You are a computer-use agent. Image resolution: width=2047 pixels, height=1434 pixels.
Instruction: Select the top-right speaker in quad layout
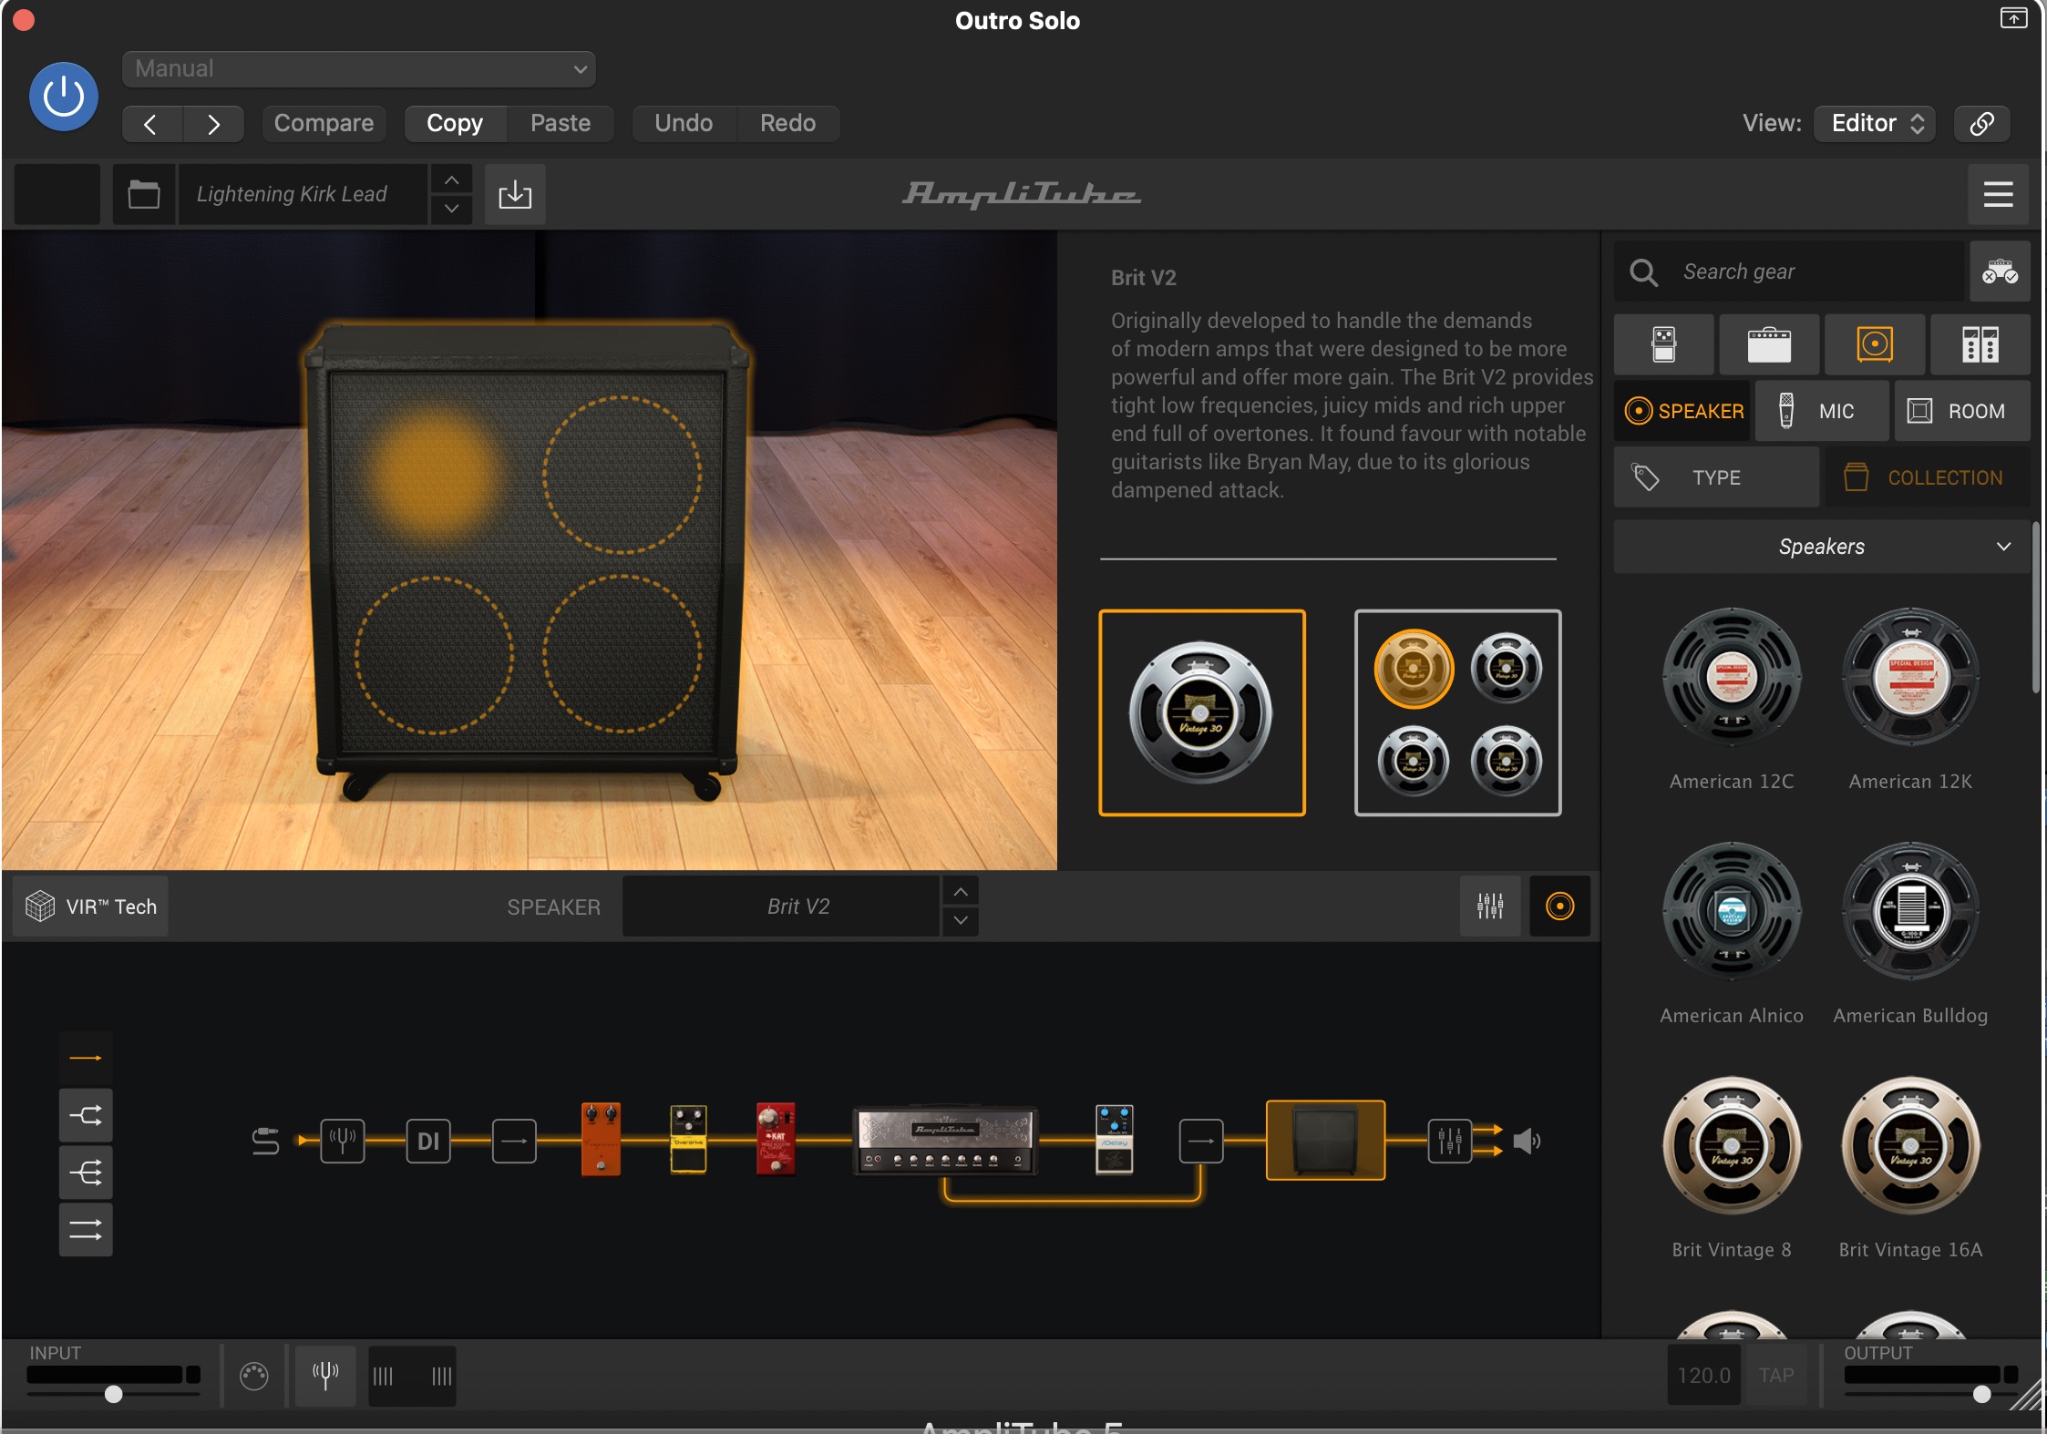pyautogui.click(x=1507, y=669)
